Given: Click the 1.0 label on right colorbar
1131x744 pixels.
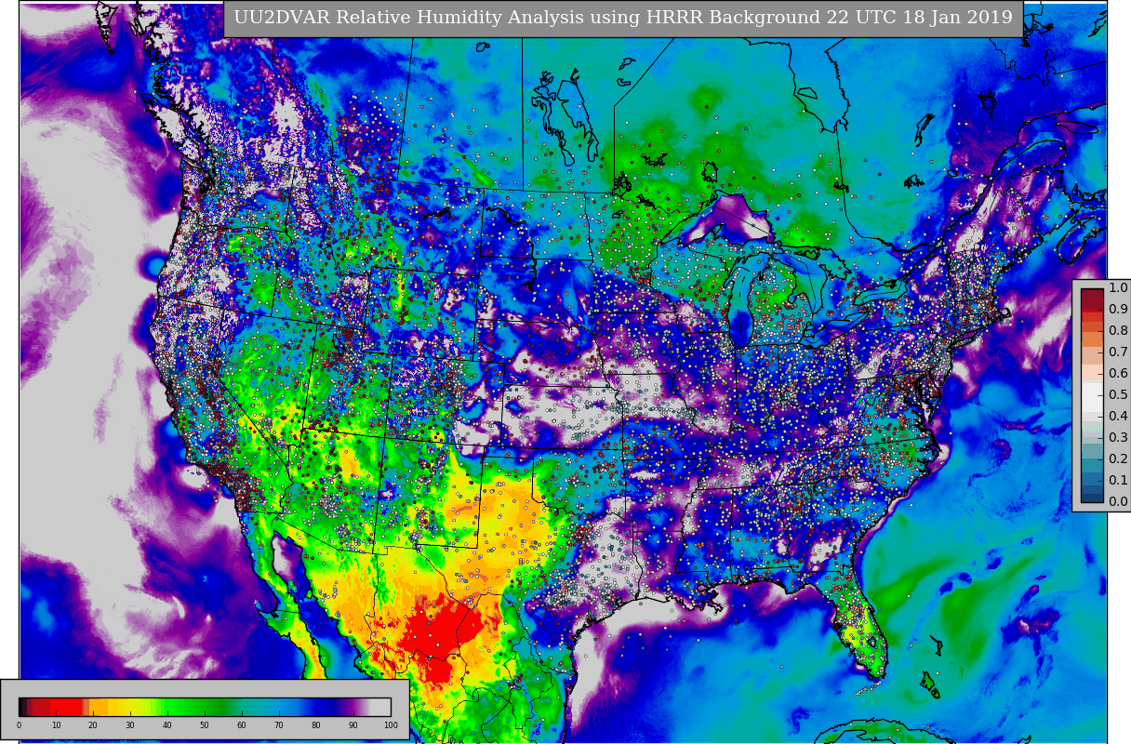Looking at the screenshot, I should pyautogui.click(x=1118, y=288).
